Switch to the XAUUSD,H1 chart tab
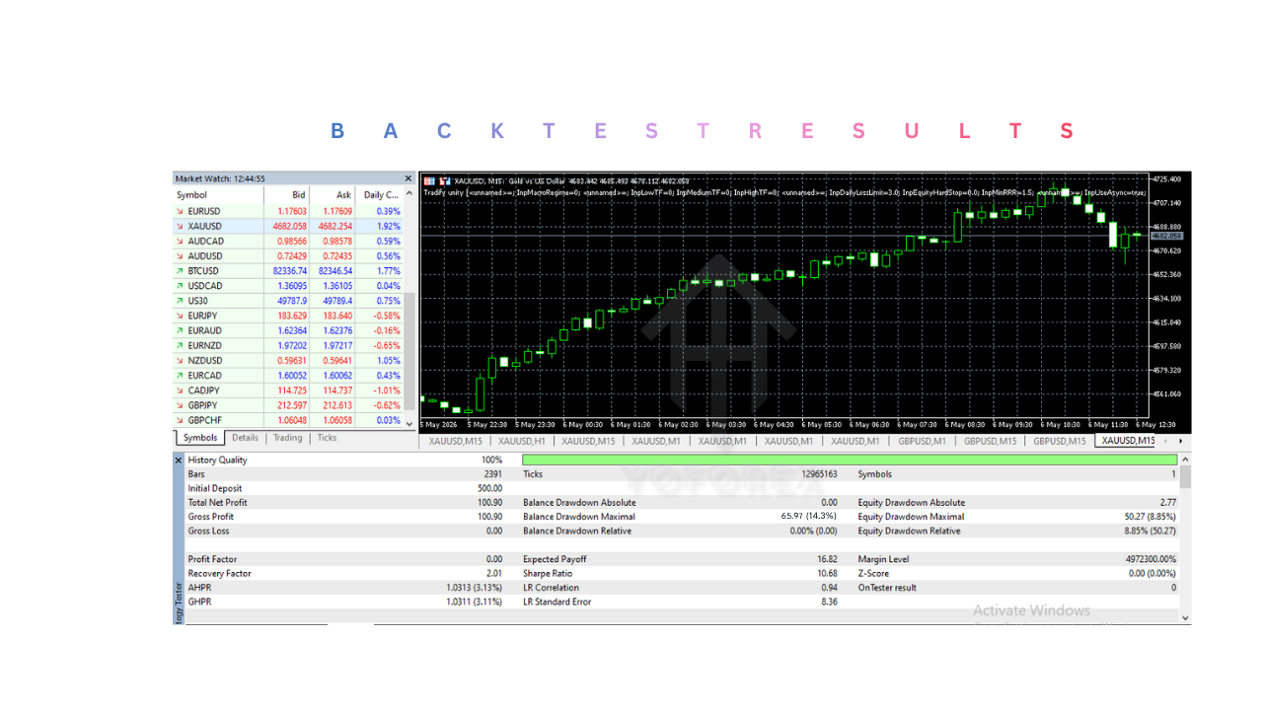Image resolution: width=1263 pixels, height=710 pixels. [x=522, y=441]
